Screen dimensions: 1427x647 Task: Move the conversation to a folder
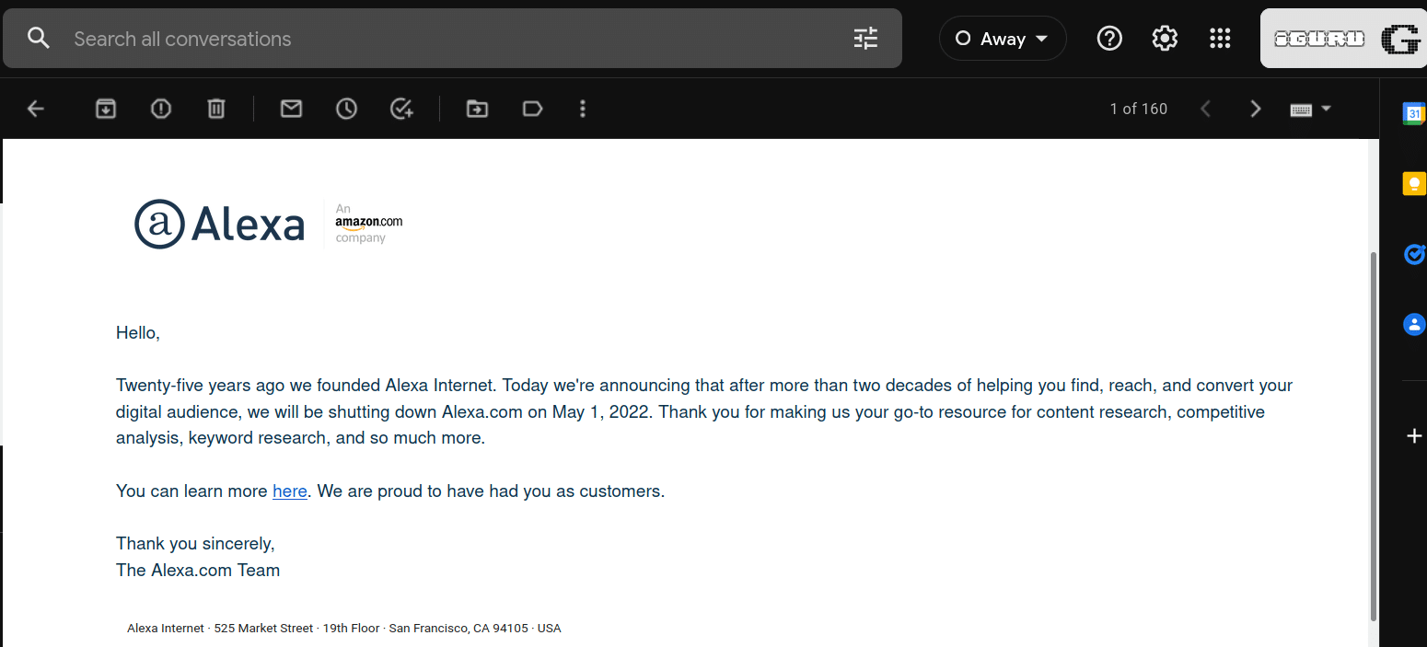tap(477, 108)
